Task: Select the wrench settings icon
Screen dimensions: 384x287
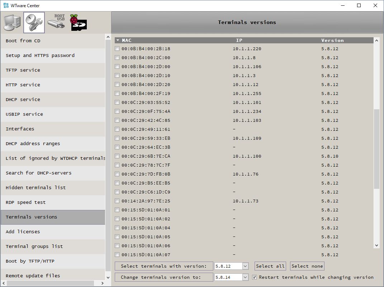Action: (34, 23)
